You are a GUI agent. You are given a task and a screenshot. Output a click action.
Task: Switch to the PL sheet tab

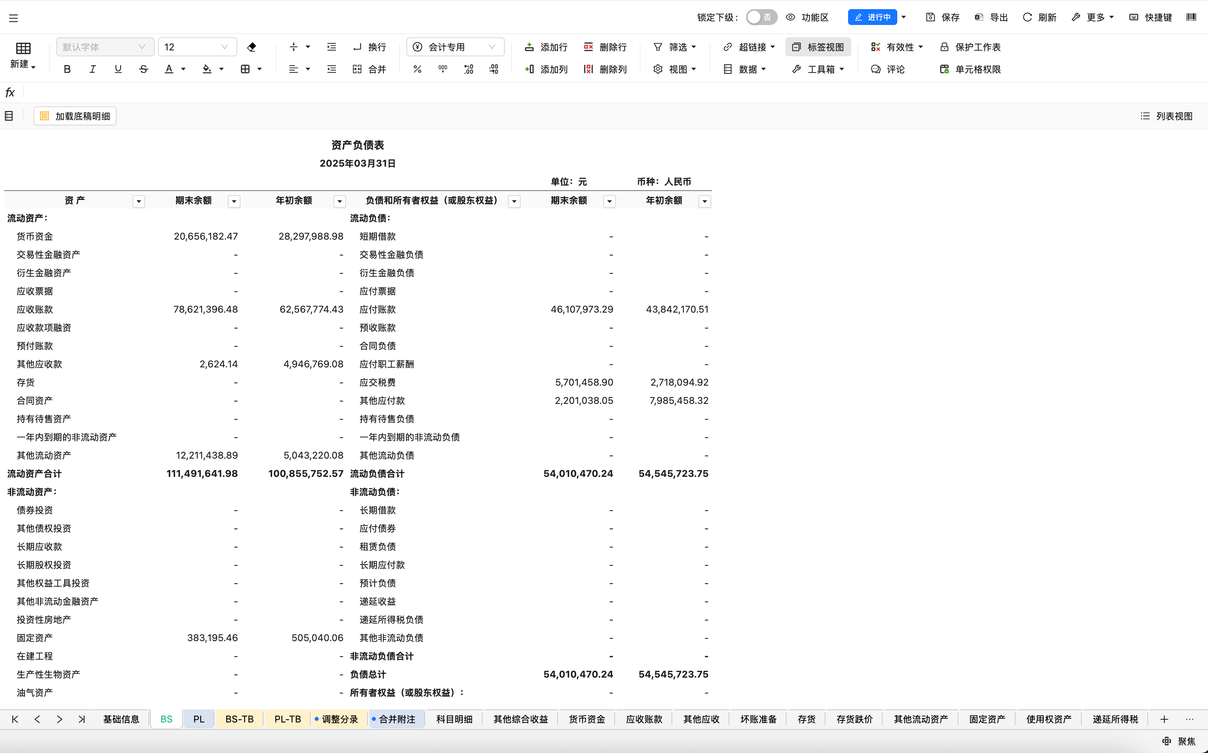199,719
